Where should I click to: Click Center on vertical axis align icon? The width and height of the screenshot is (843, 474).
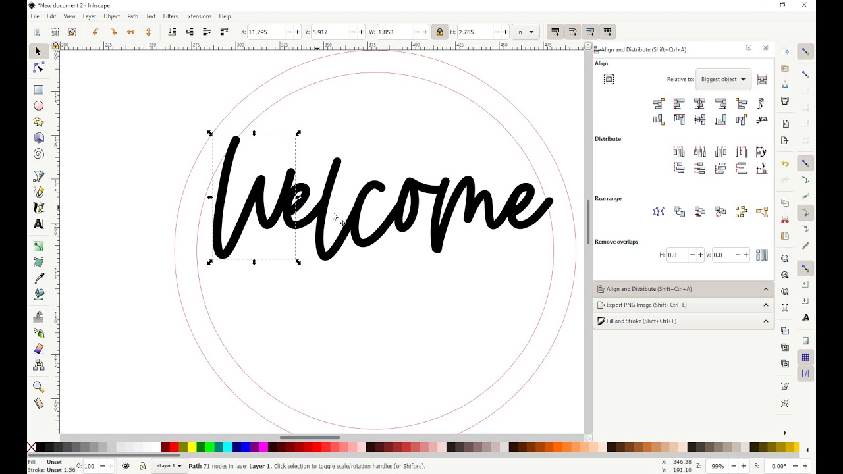(700, 103)
